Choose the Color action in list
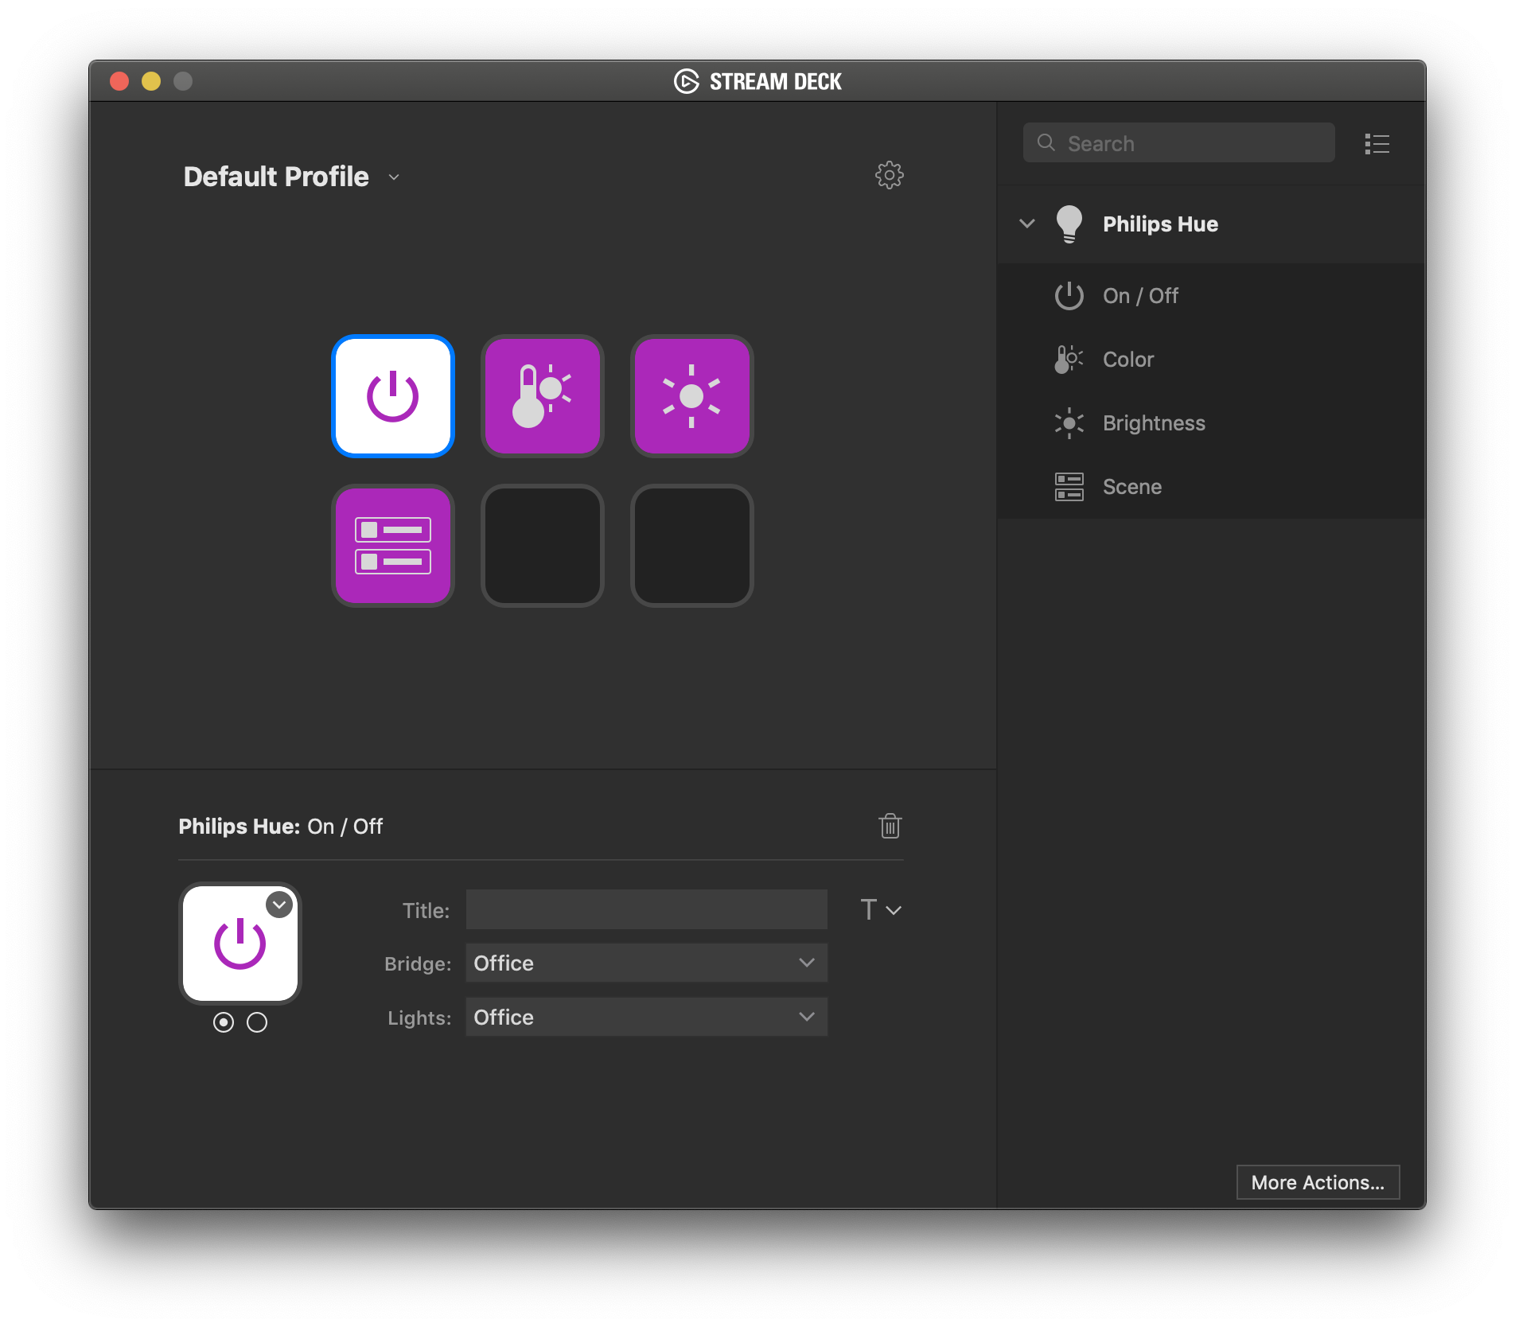Viewport: 1515px width, 1327px height. coord(1210,360)
